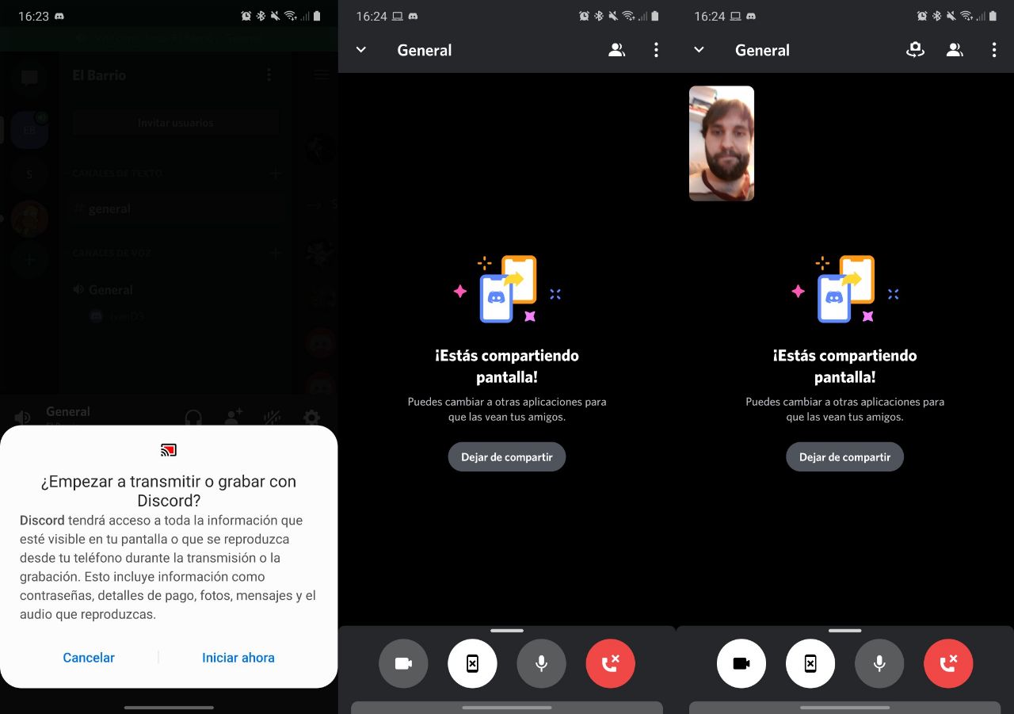The width and height of the screenshot is (1014, 714).
Task: Open voice settings with the gear icon
Action: pos(311,418)
